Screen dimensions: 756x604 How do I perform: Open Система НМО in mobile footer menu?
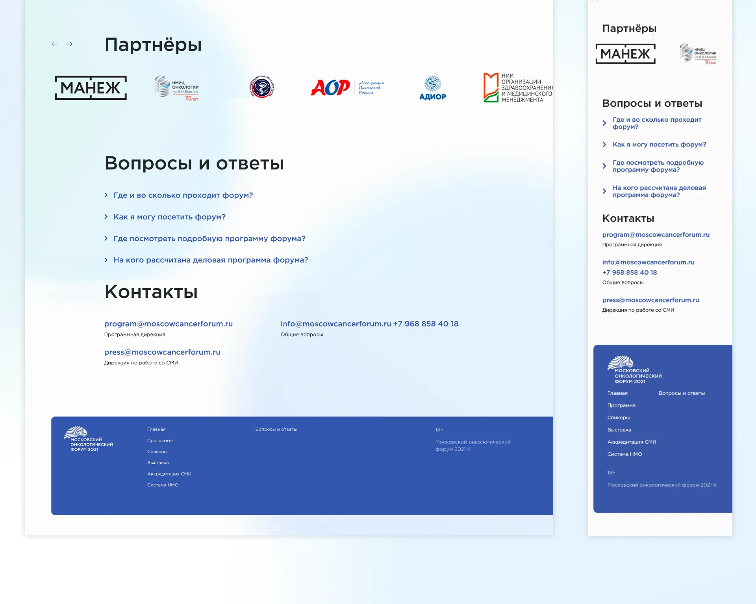pos(624,454)
